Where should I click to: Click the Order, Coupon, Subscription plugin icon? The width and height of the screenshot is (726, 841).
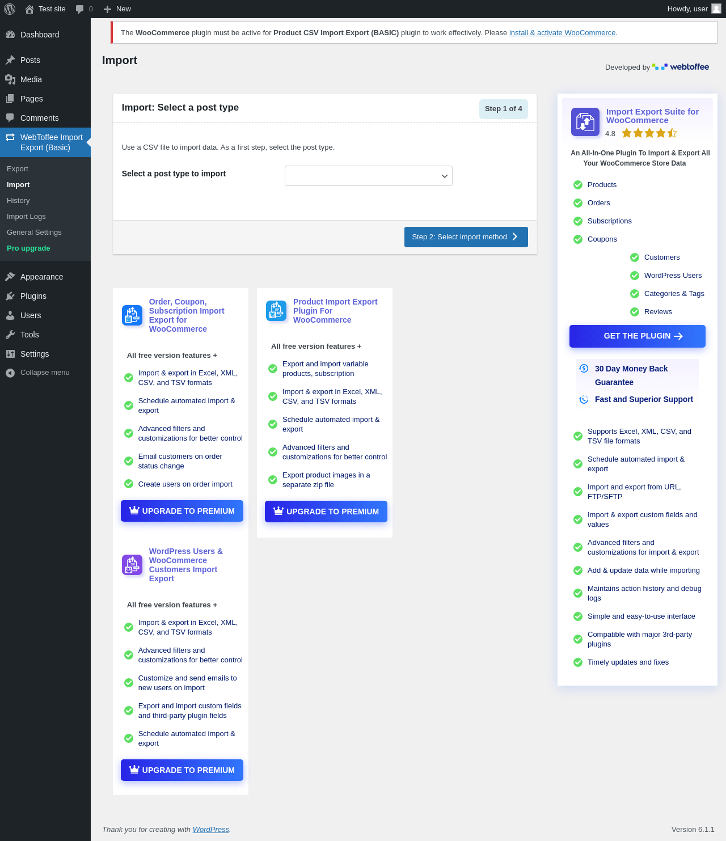click(x=132, y=315)
